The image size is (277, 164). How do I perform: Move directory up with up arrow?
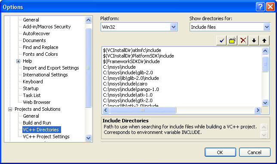[x=264, y=40]
